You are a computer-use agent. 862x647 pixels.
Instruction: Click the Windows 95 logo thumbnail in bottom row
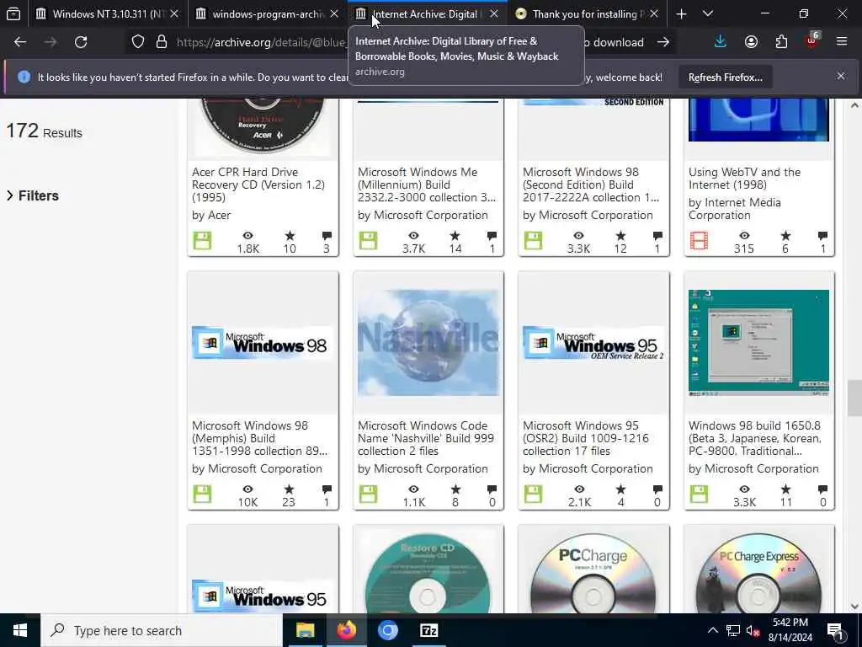coord(263,596)
